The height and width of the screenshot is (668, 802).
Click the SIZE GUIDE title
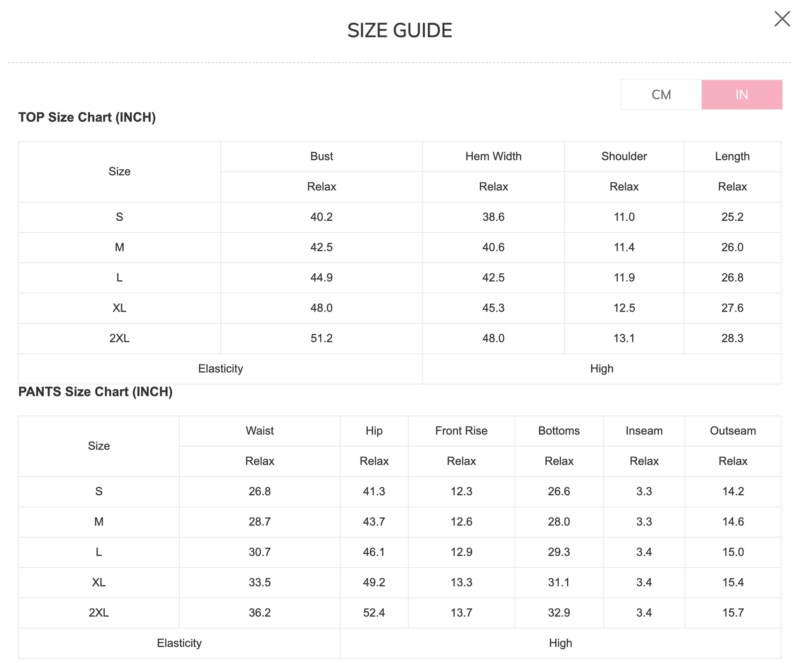[x=400, y=30]
